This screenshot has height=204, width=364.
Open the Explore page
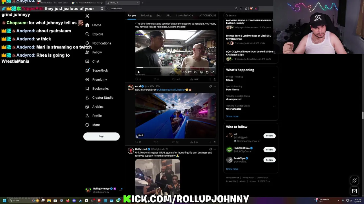(x=94, y=34)
